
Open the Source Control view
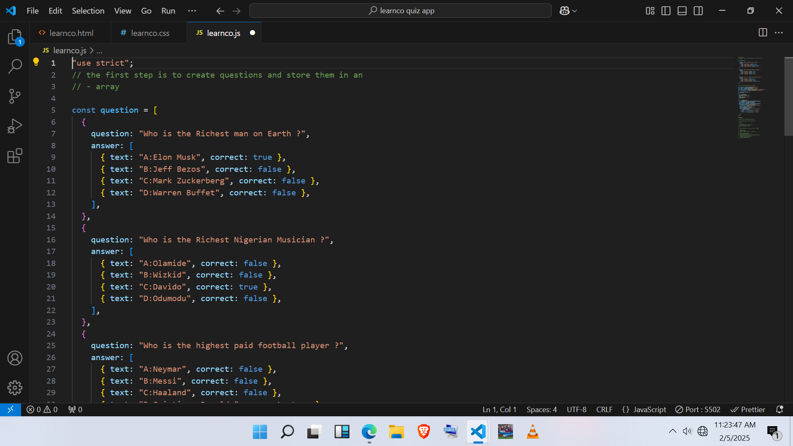coord(15,96)
